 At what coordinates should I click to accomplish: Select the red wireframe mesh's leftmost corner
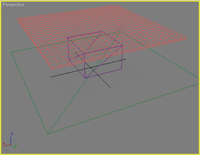coord(18,19)
